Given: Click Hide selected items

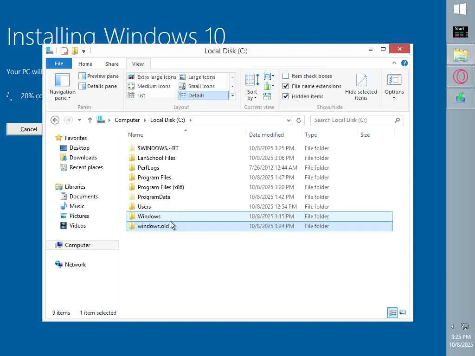Looking at the screenshot, I should 361,87.
